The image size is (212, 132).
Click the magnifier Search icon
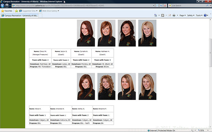207,5
